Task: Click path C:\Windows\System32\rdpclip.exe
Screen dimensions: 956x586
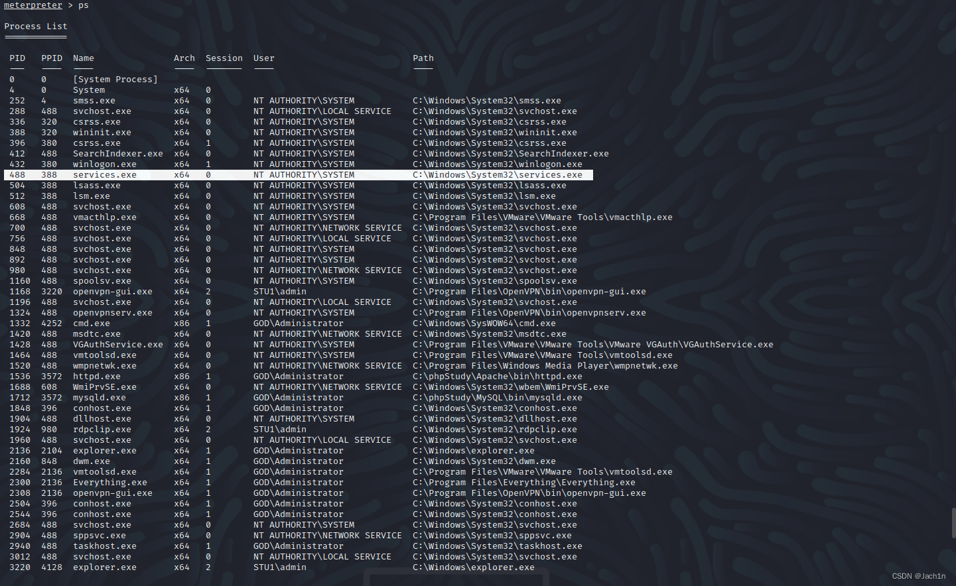Action: 495,430
